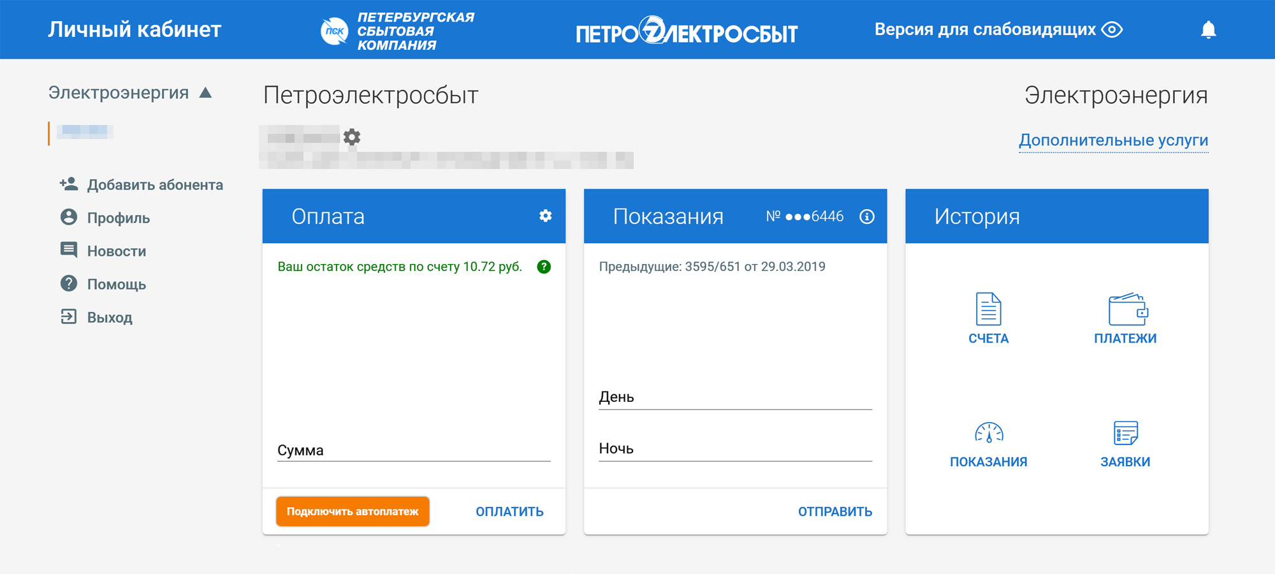
Task: Open the ПОКАЗАНИЯ gauge icon
Action: click(989, 432)
